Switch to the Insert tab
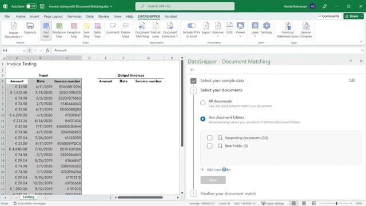 (34, 17)
